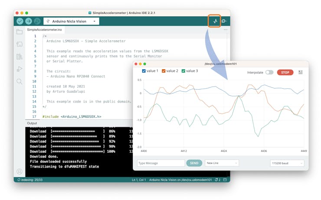Image resolution: width=321 pixels, height=200 pixels.
Task: Click the Arduino IDE window title bar text
Action: click(124, 13)
